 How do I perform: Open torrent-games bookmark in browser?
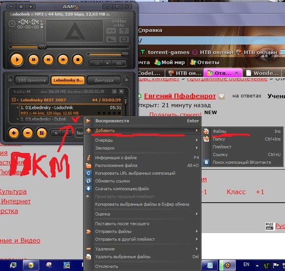coord(165,52)
